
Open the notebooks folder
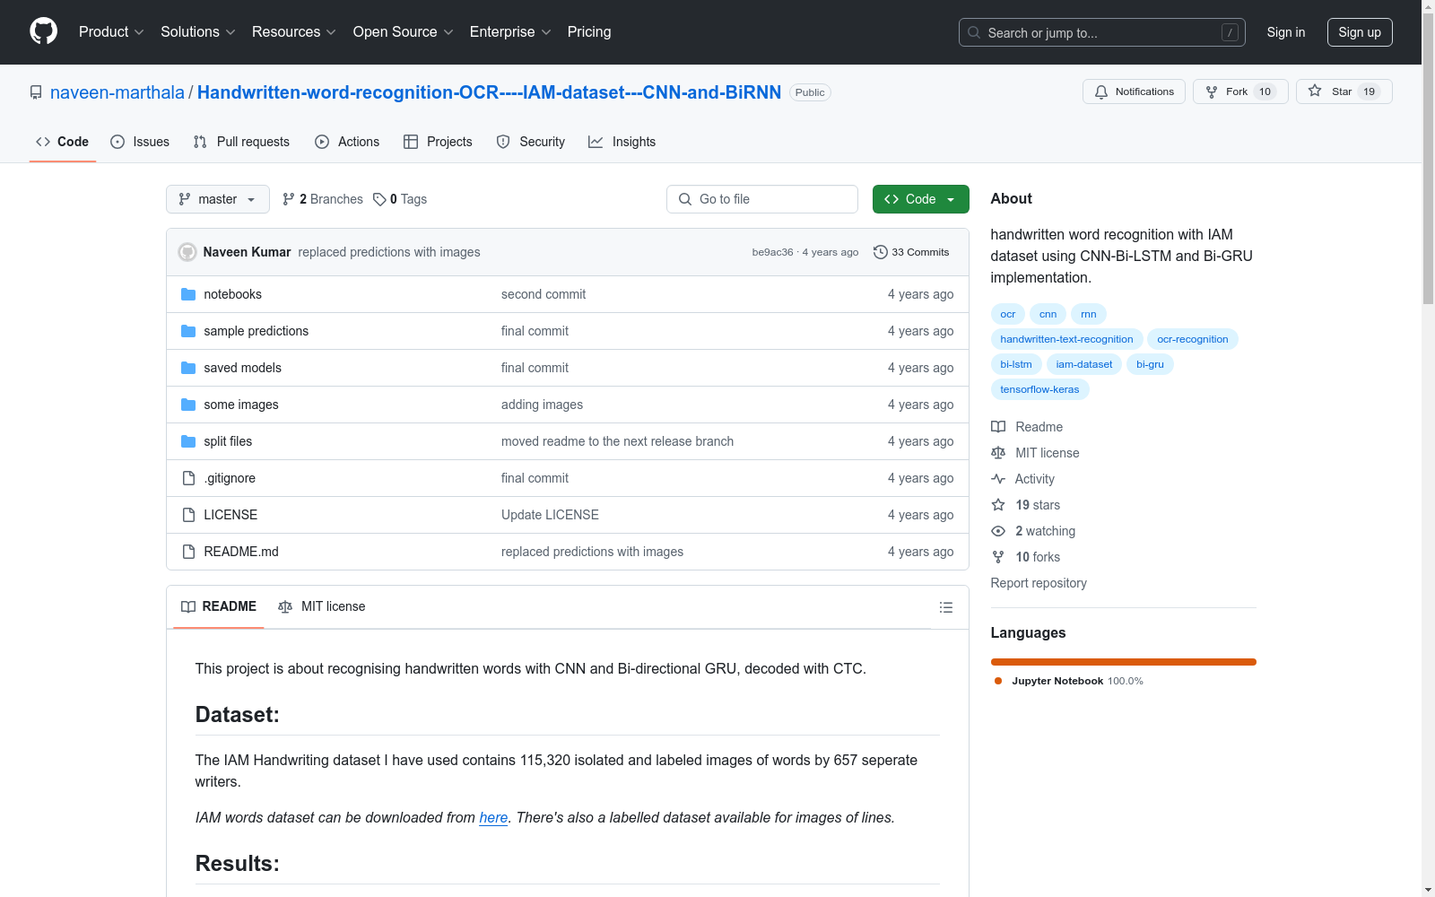(232, 294)
